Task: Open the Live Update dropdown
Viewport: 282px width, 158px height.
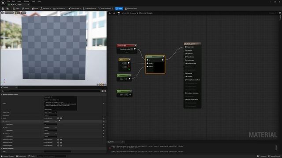Action: tap(59, 8)
